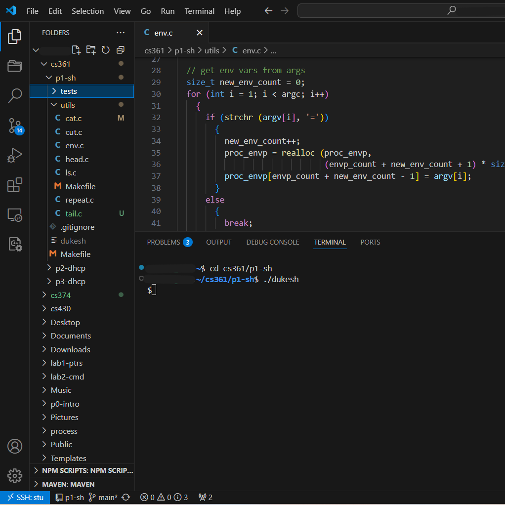This screenshot has width=505, height=505.
Task: Open tail.c in the explorer
Action: (x=82, y=213)
